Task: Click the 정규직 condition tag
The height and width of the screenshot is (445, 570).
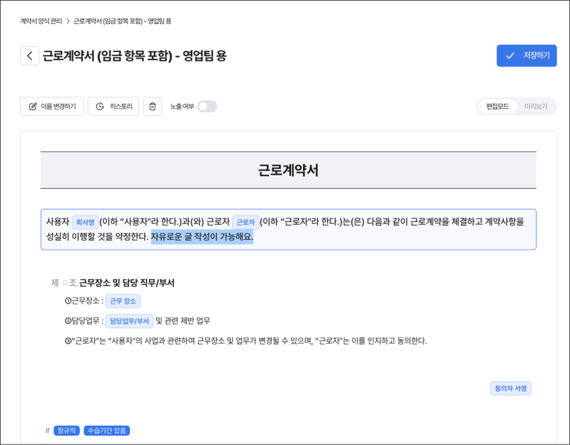Action: point(66,430)
